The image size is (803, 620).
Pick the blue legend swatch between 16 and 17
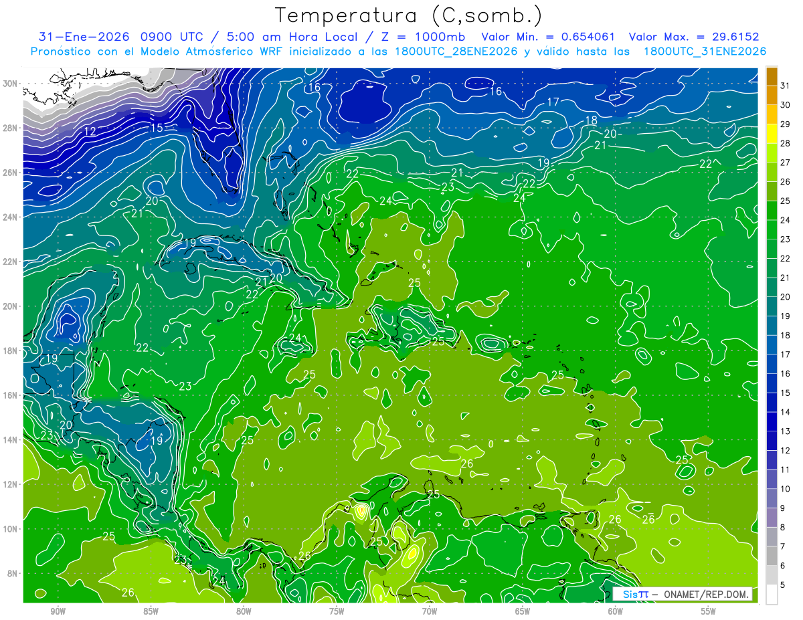(x=772, y=364)
